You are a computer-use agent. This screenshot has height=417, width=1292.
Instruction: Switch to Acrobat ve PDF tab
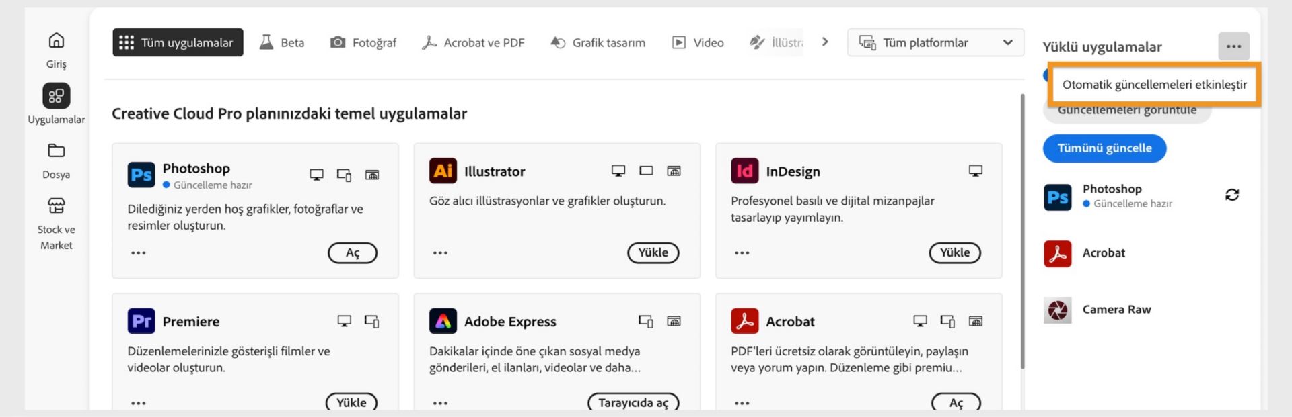point(473,42)
